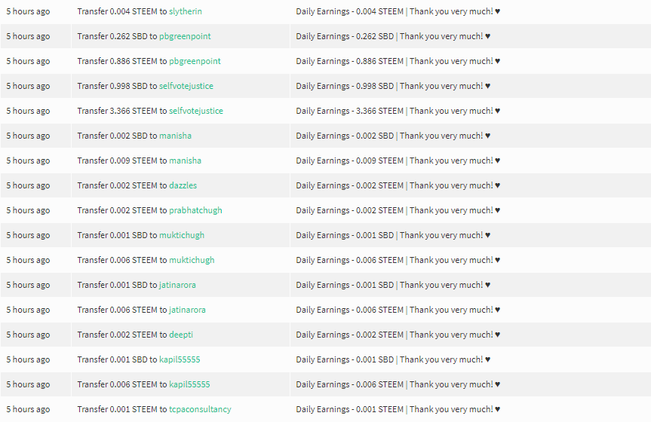Viewport: 651px width, 422px height.
Task: Open jatinarora link in 0.001 SBD transfer
Action: point(177,285)
